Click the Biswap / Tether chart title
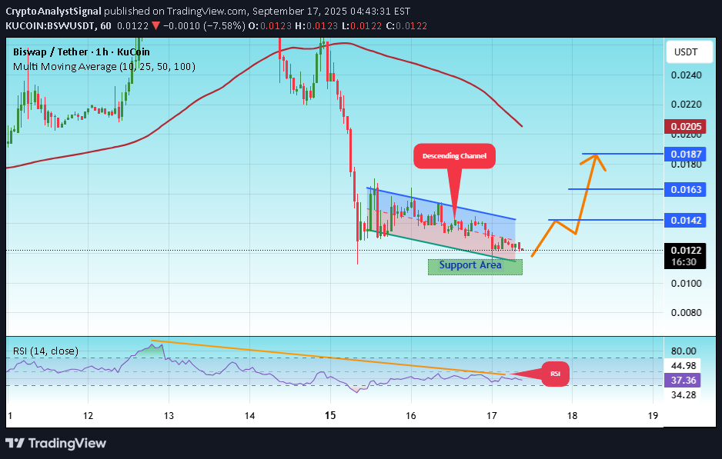722x459 pixels. pos(82,52)
